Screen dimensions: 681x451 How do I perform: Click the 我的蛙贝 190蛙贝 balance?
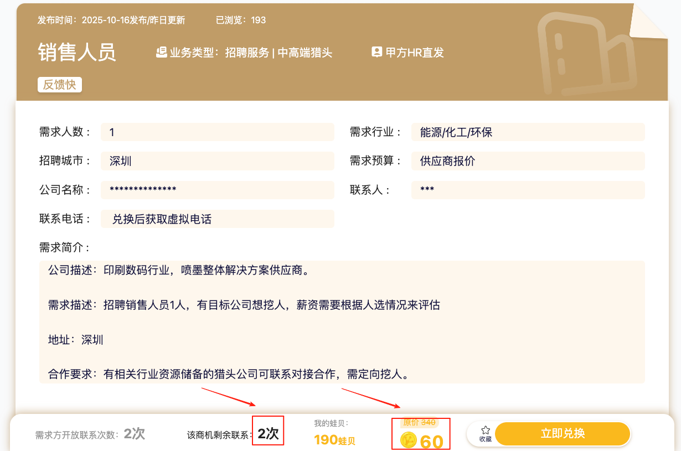click(x=334, y=440)
